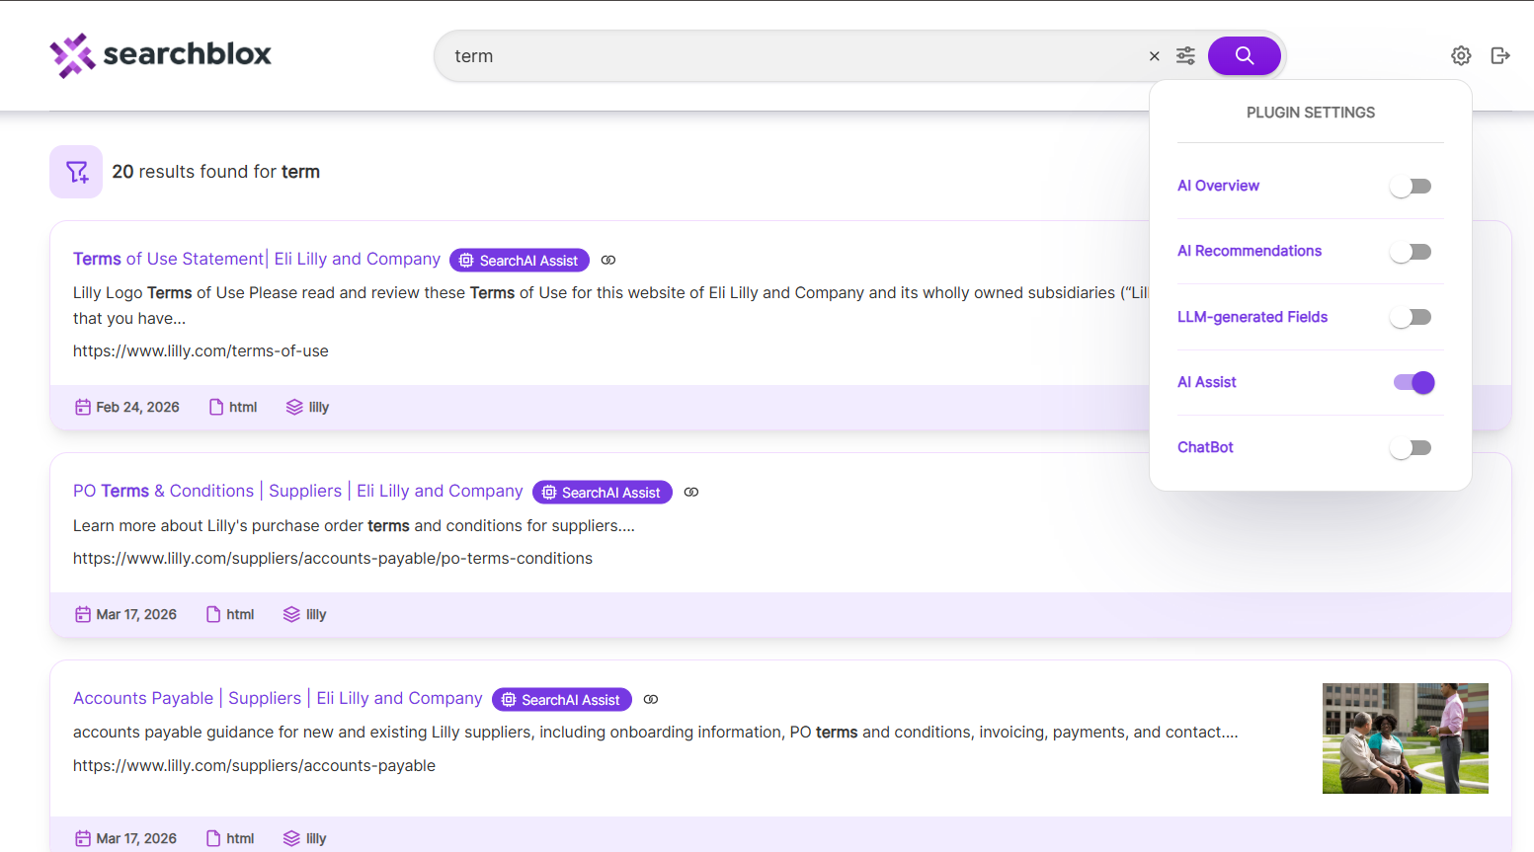Click the searchblox logo
Screen dimensions: 1534x852
(x=161, y=55)
